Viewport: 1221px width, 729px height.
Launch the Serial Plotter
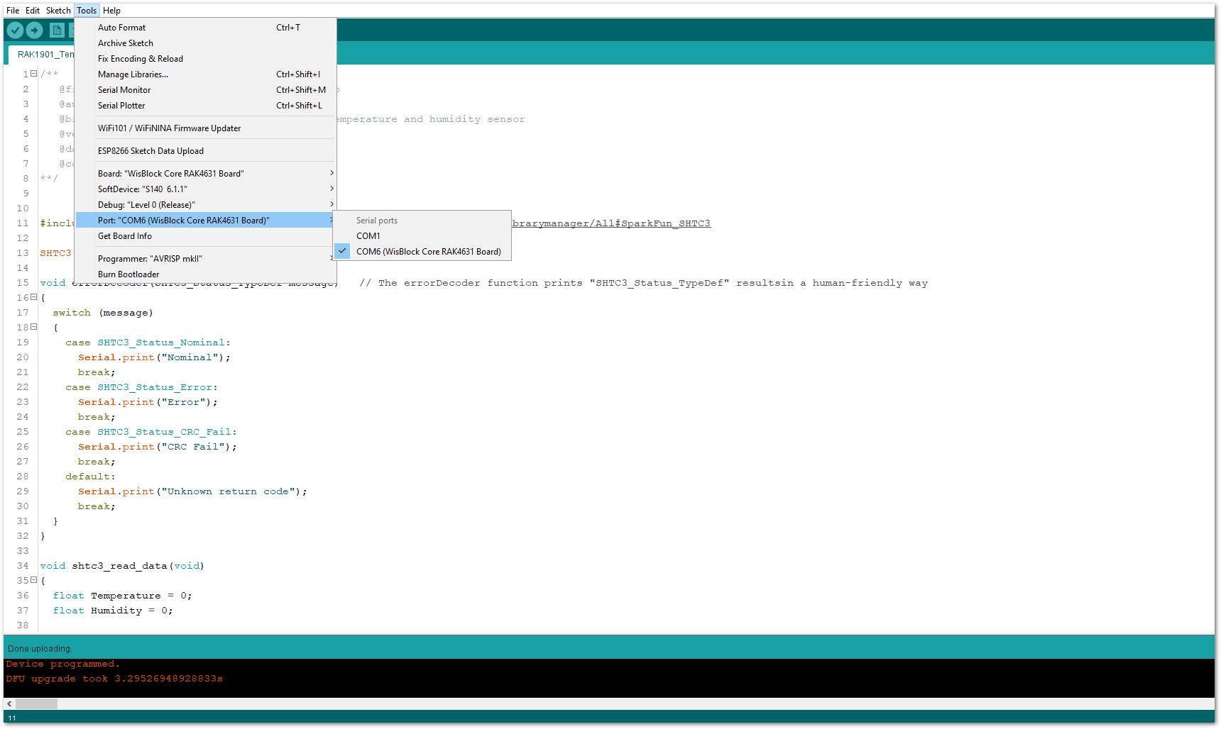coord(205,106)
